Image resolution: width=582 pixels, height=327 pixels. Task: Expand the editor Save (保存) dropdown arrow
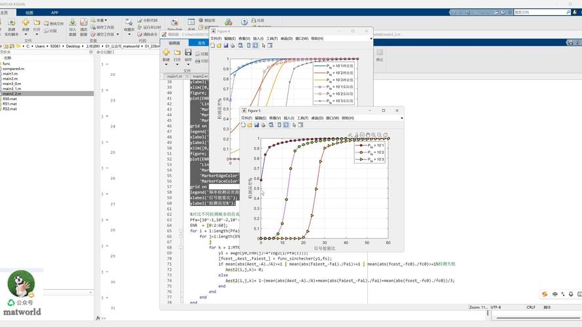tap(188, 64)
